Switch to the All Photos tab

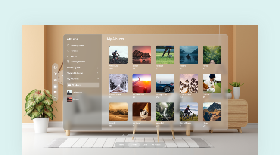click(x=156, y=145)
